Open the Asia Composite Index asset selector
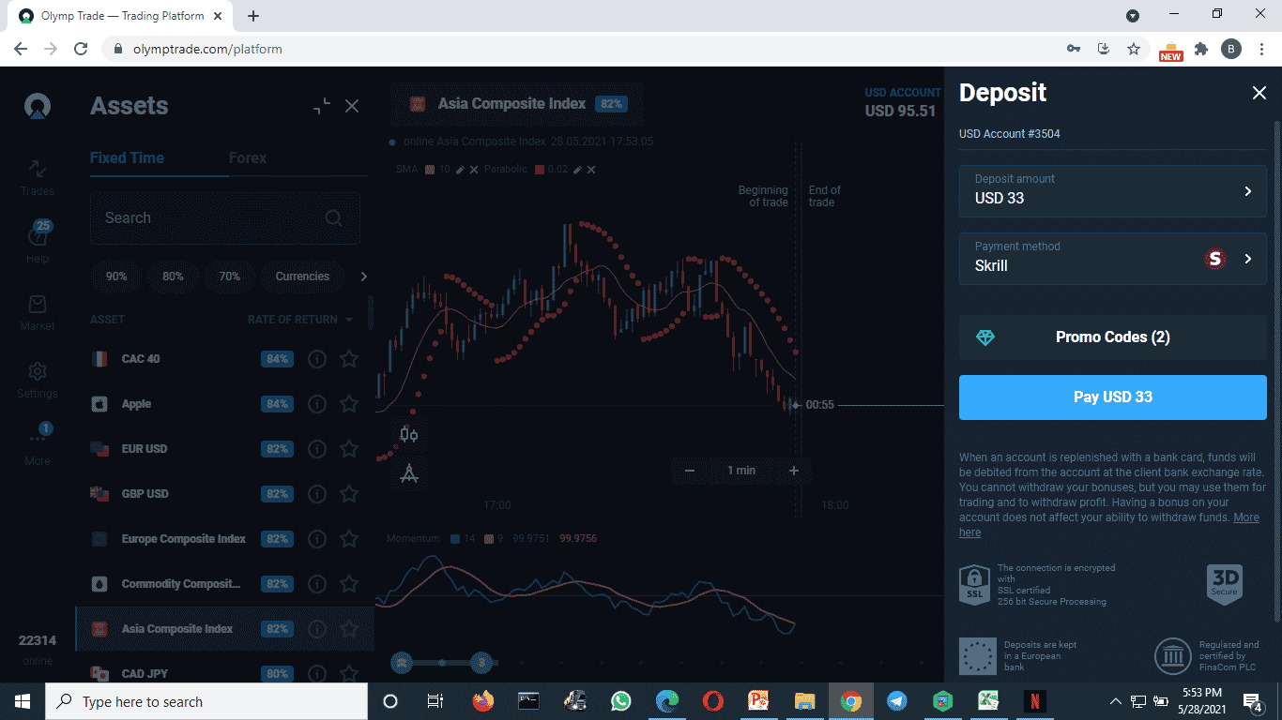This screenshot has width=1282, height=720. pos(517,104)
